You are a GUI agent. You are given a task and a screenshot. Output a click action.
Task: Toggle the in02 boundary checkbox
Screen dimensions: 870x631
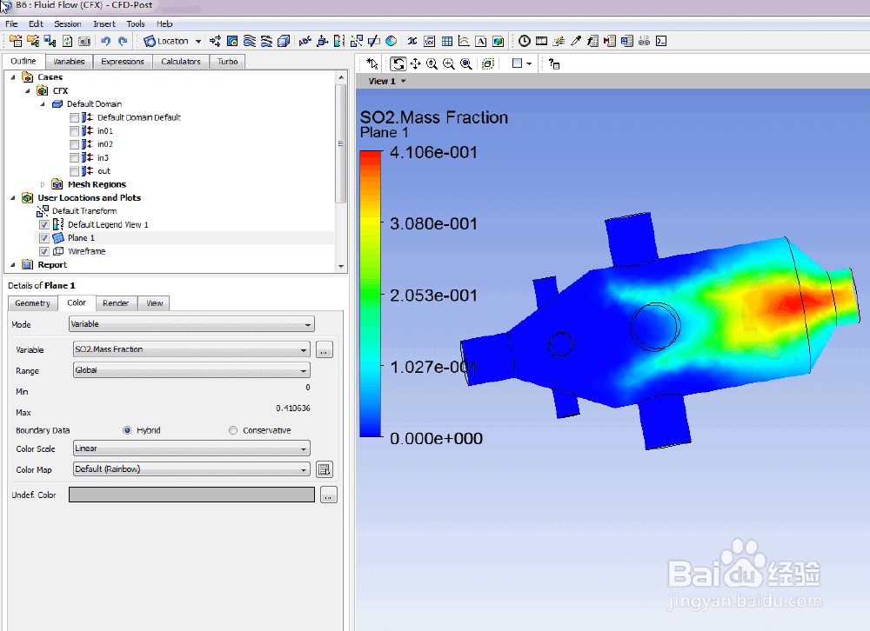(74, 144)
